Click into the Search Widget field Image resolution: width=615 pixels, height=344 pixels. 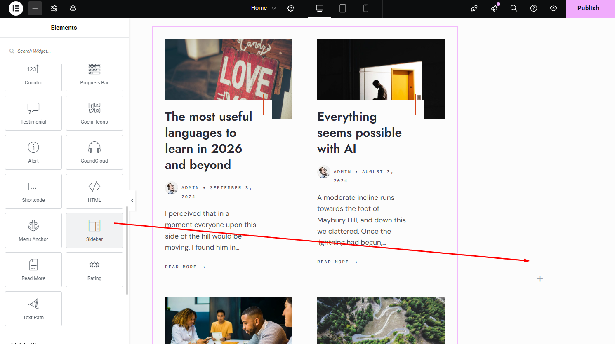coord(66,51)
